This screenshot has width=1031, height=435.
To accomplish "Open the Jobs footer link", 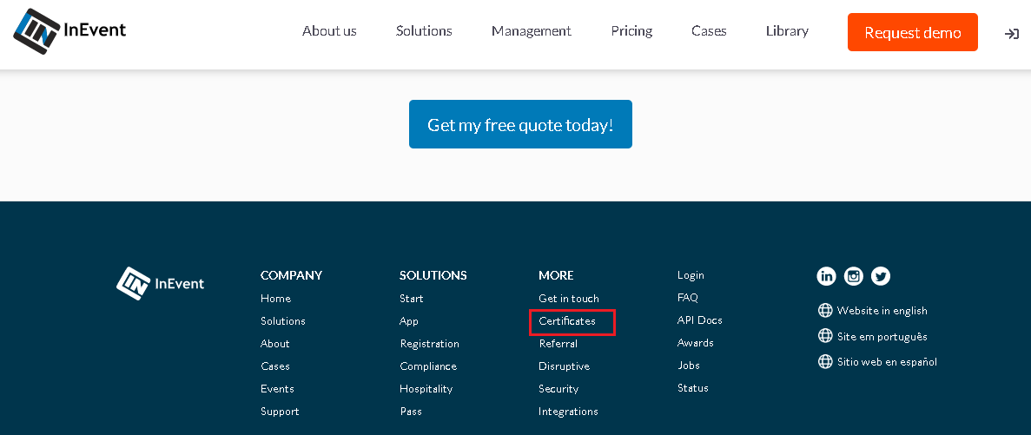I will click(689, 366).
